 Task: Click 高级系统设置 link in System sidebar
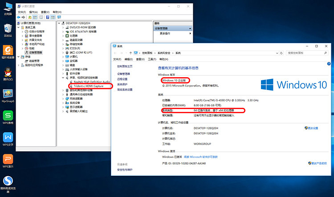point(125,90)
